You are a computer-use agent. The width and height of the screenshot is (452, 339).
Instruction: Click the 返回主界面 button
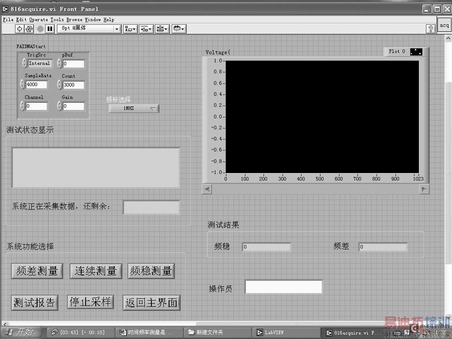click(x=152, y=303)
